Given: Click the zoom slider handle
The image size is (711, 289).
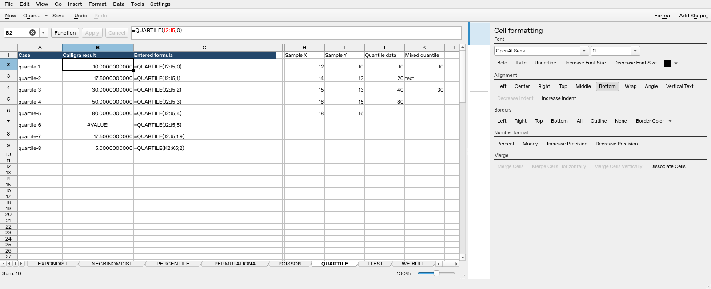Looking at the screenshot, I should [436, 273].
